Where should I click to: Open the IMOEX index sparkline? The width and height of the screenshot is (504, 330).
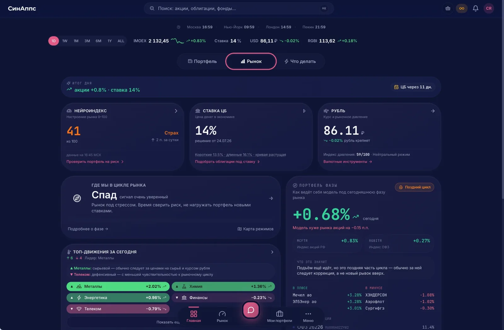point(177,41)
